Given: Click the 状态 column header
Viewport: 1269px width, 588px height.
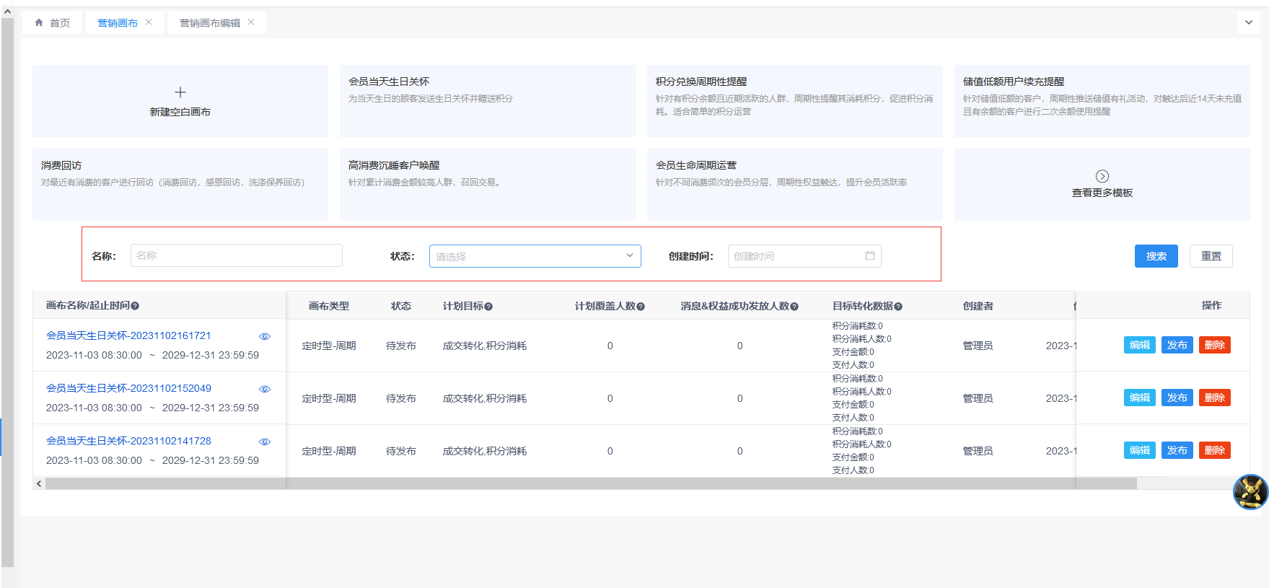Looking at the screenshot, I should point(401,306).
